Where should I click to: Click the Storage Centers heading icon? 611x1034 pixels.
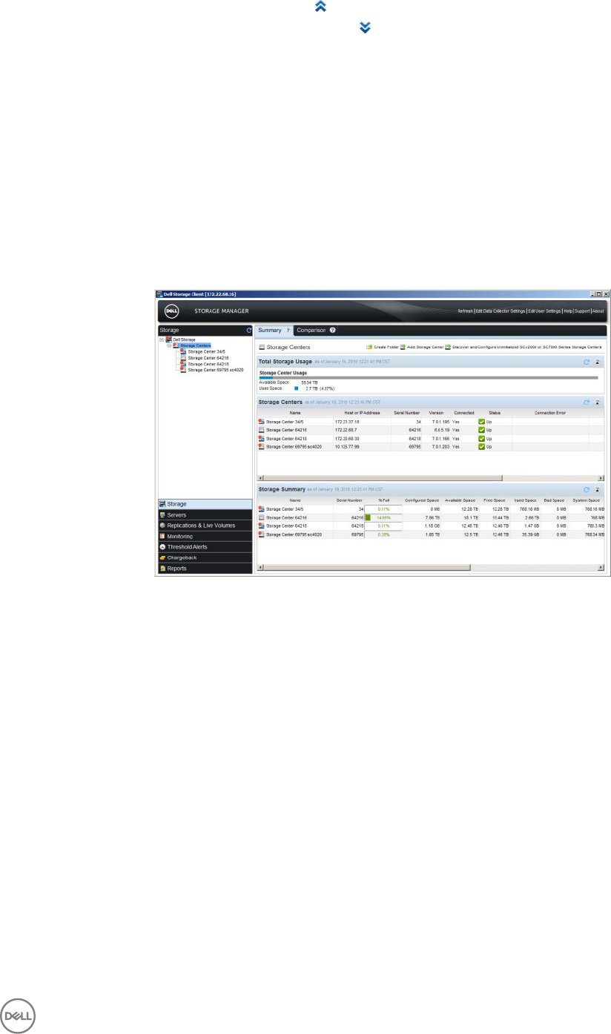[x=261, y=346]
